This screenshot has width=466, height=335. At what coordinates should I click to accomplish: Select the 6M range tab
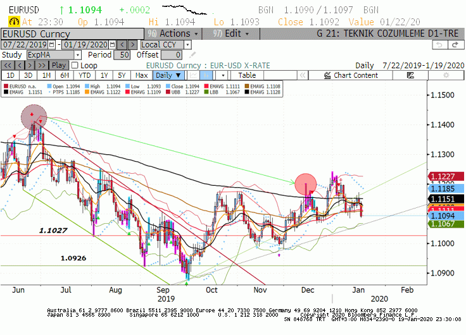tap(65, 75)
